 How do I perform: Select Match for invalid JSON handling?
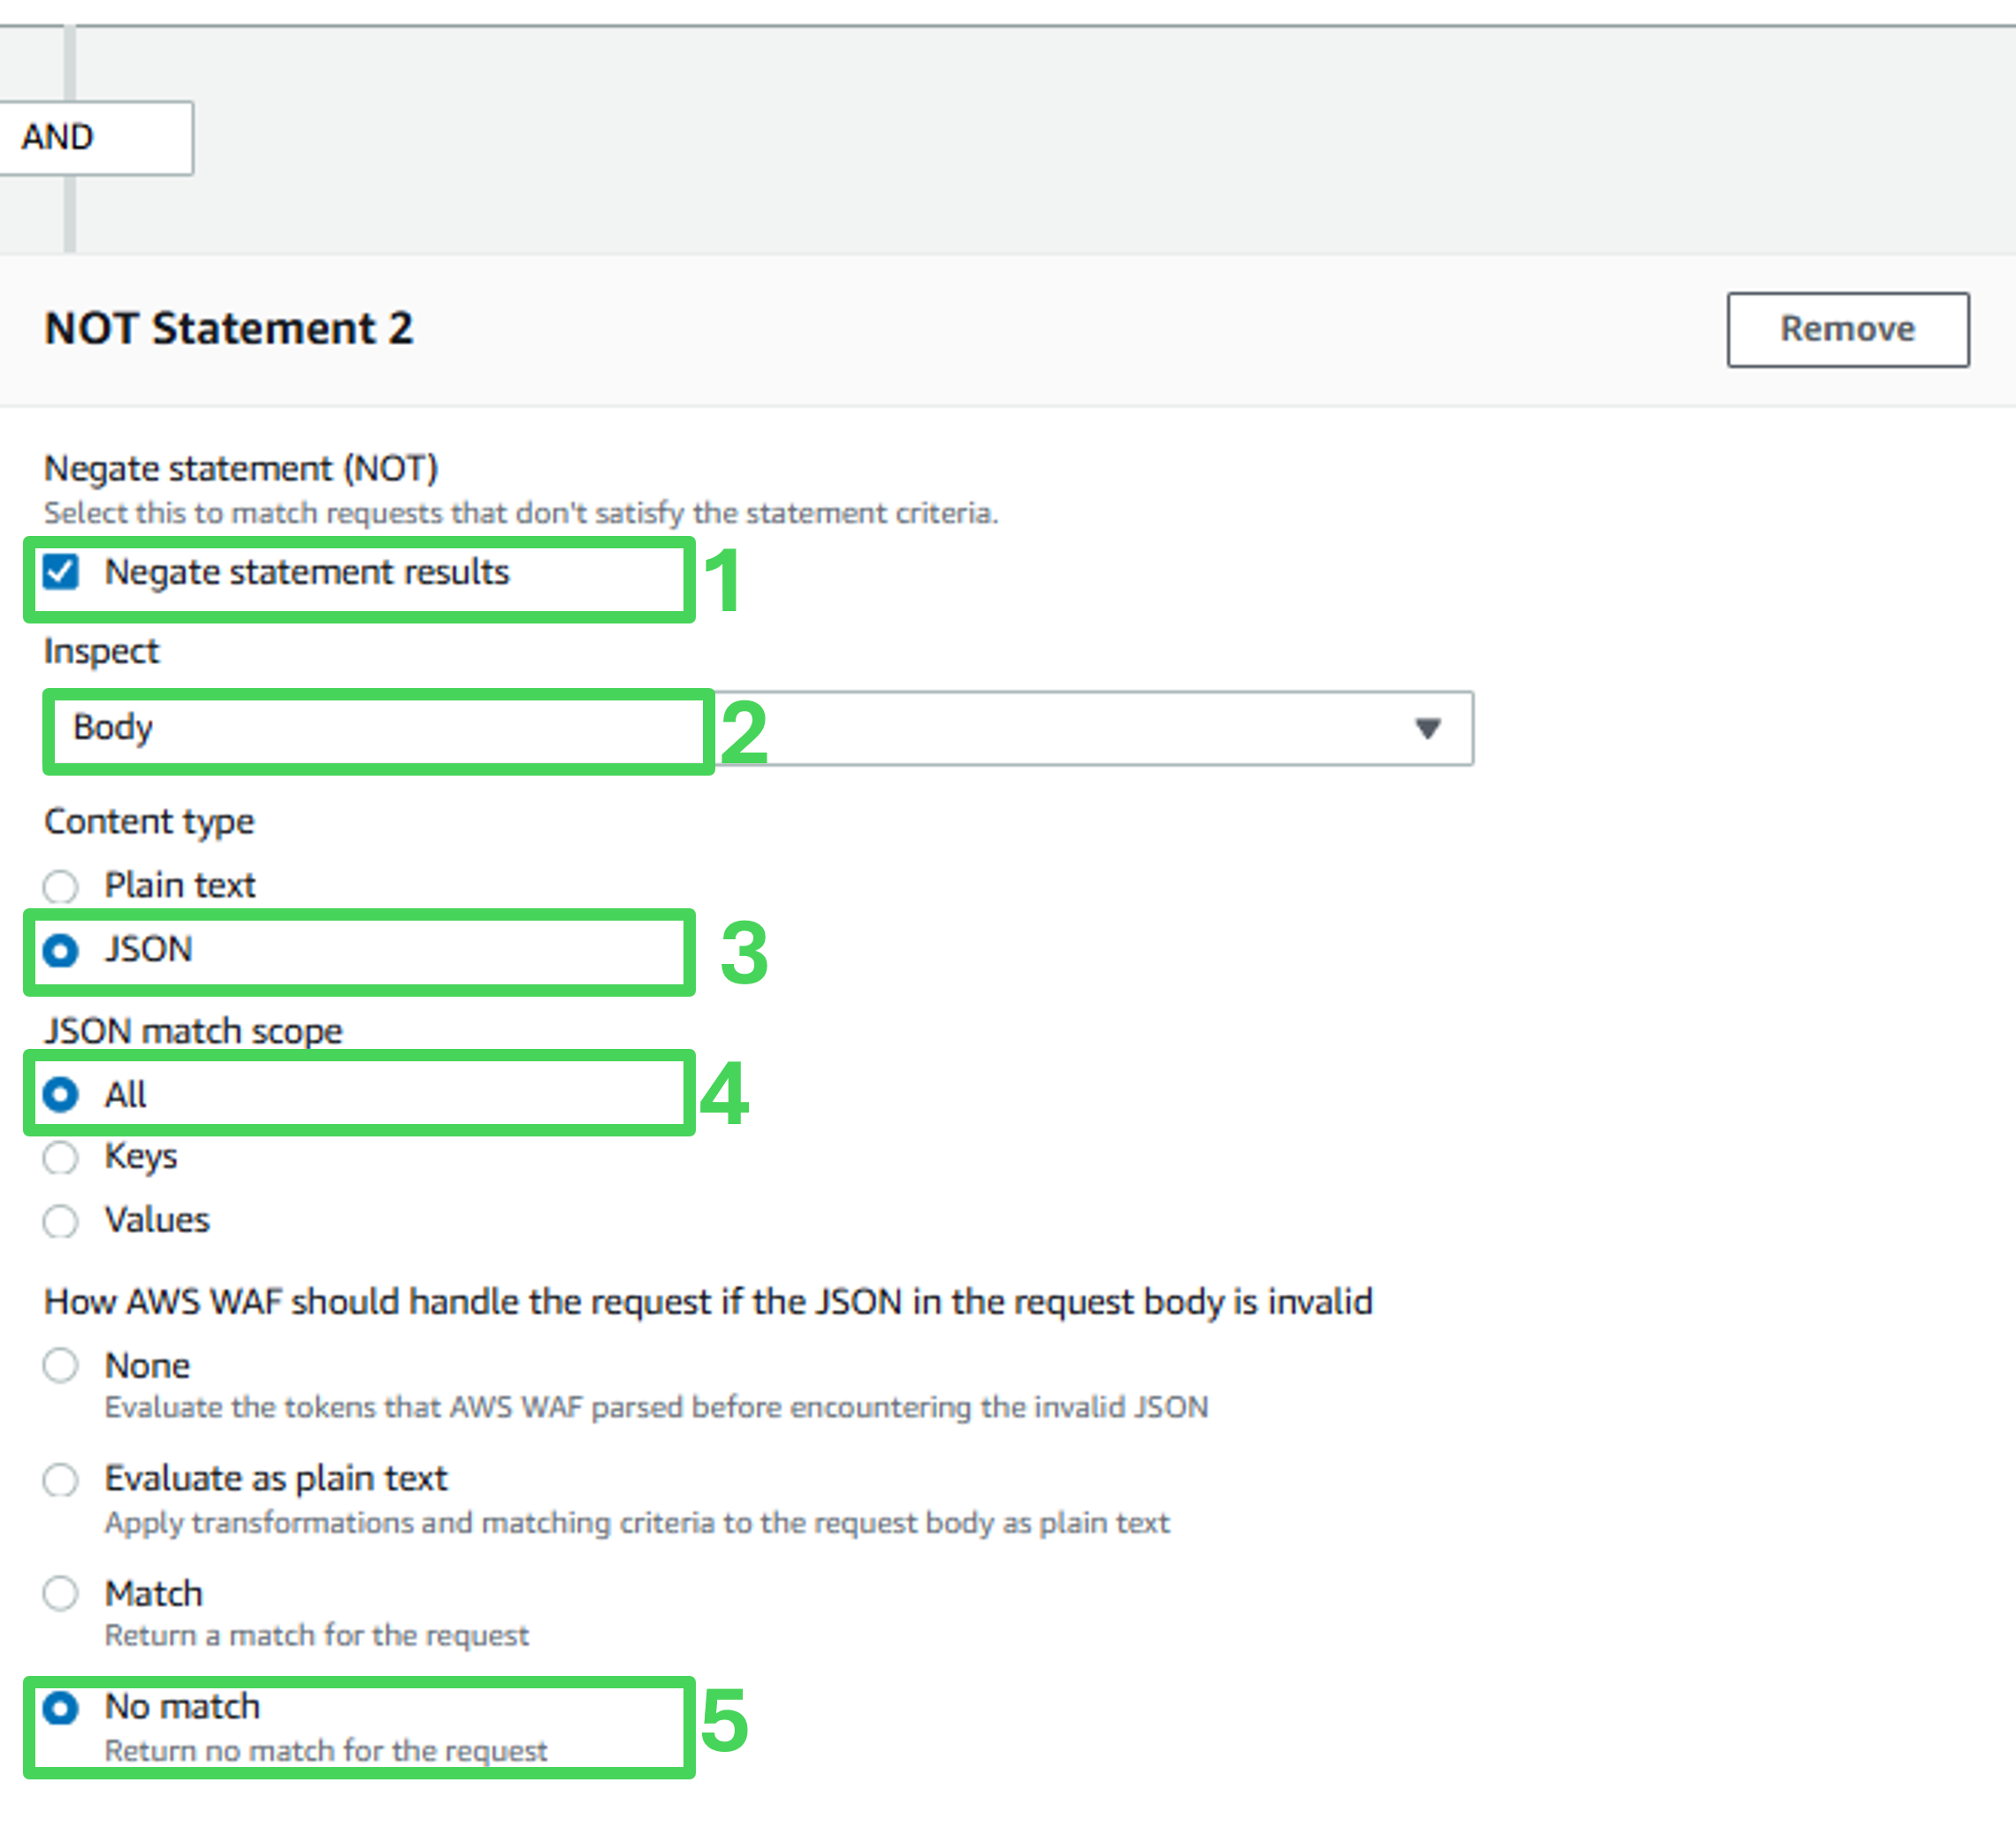pos(61,1593)
